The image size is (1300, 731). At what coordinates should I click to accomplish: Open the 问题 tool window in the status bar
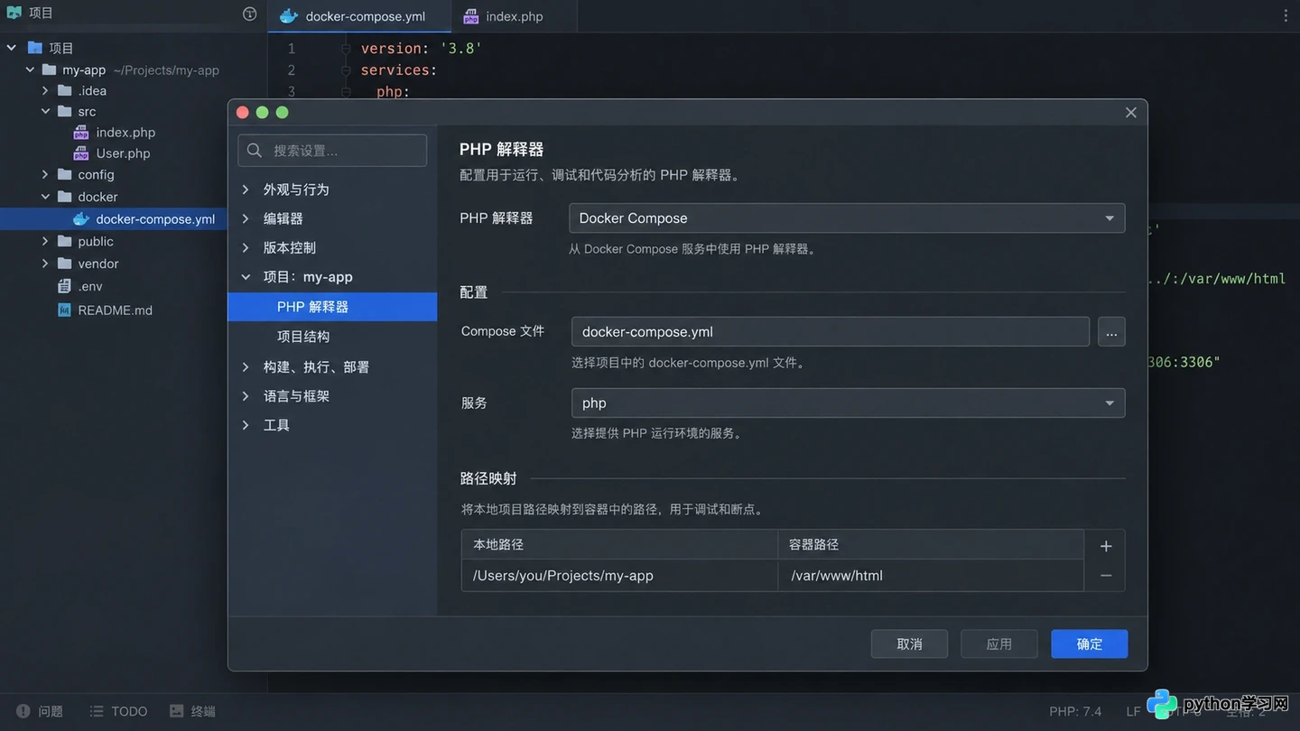pos(40,711)
